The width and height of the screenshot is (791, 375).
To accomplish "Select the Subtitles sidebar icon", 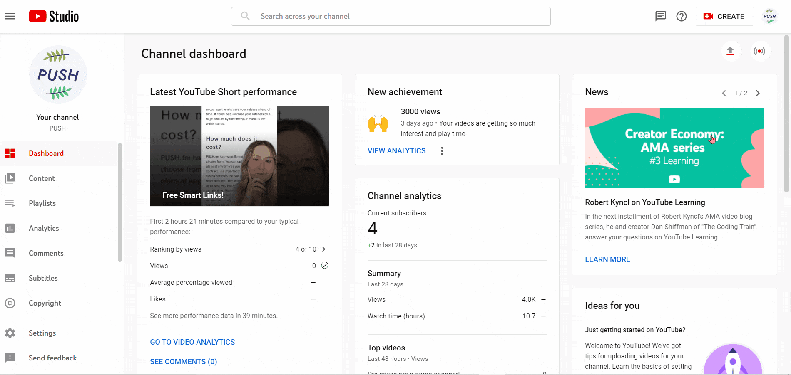I will tap(10, 278).
